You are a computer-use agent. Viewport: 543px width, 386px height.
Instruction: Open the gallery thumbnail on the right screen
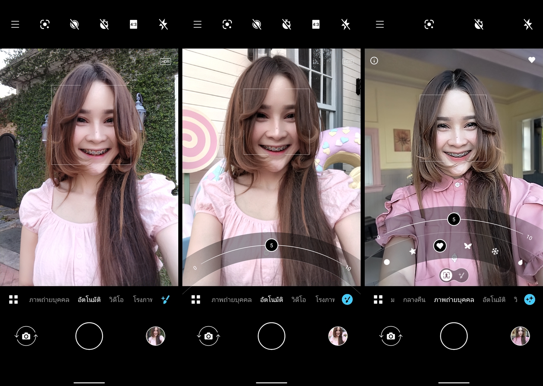(x=520, y=336)
